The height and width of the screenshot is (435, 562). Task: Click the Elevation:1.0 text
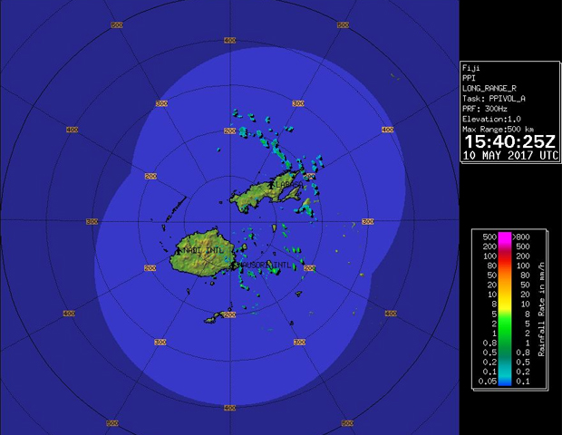(x=496, y=119)
